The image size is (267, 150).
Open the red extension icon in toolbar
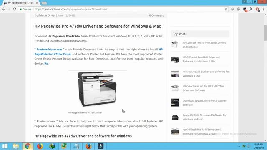coord(257,9)
